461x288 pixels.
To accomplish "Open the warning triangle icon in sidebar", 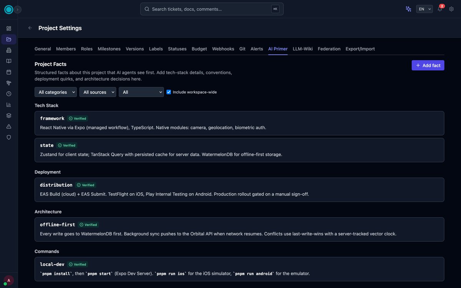I will 9,126.
